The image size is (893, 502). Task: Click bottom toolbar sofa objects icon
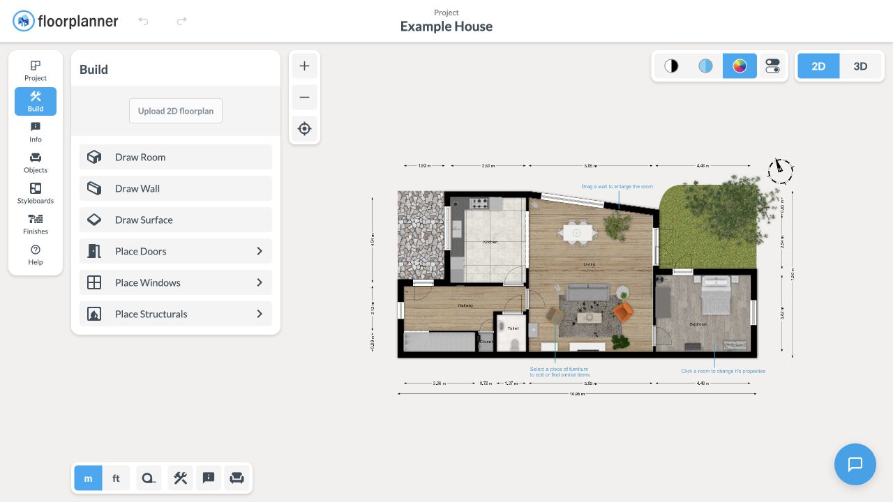coord(237,478)
